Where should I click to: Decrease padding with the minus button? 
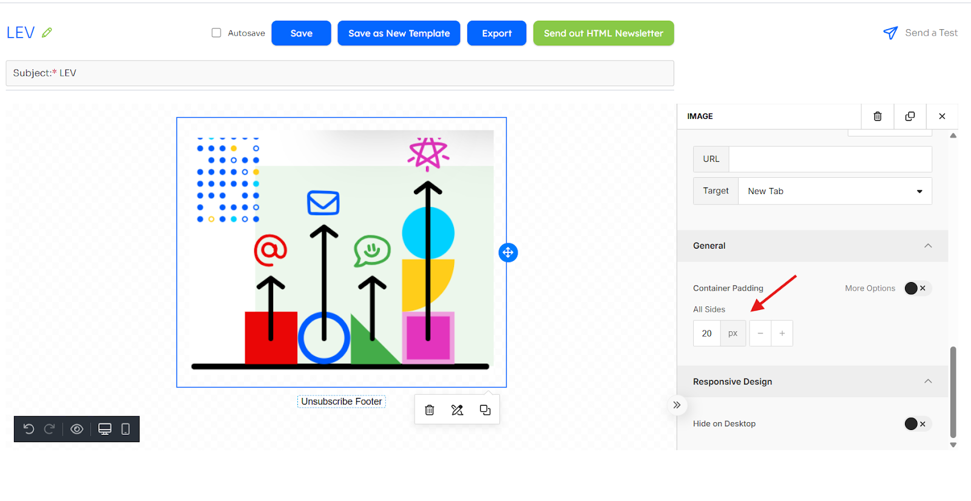tap(760, 334)
